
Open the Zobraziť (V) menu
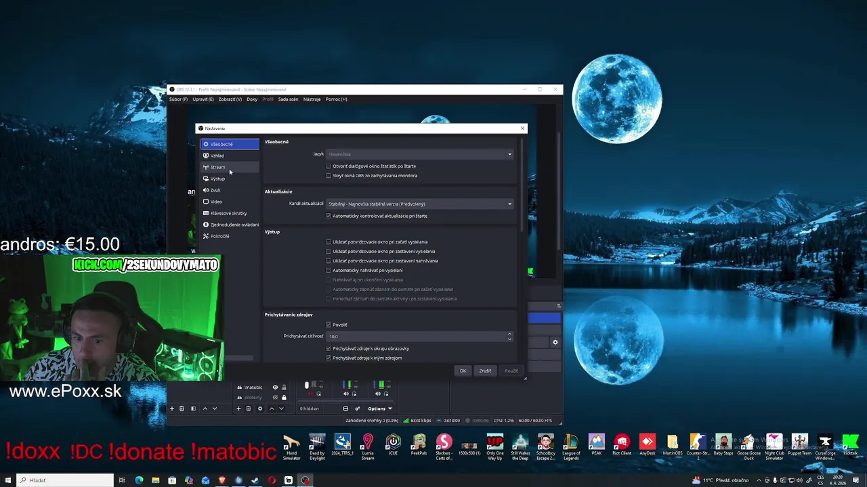click(x=230, y=99)
